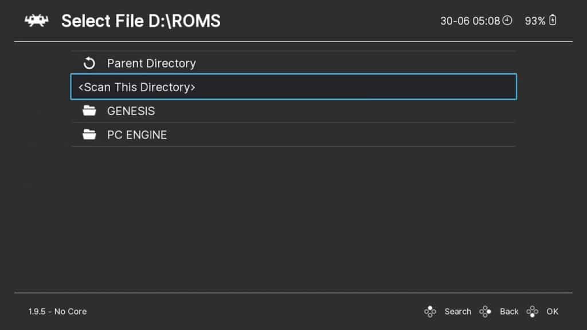Click the OK gamepad button icon
This screenshot has height=330, width=587.
pos(532,311)
